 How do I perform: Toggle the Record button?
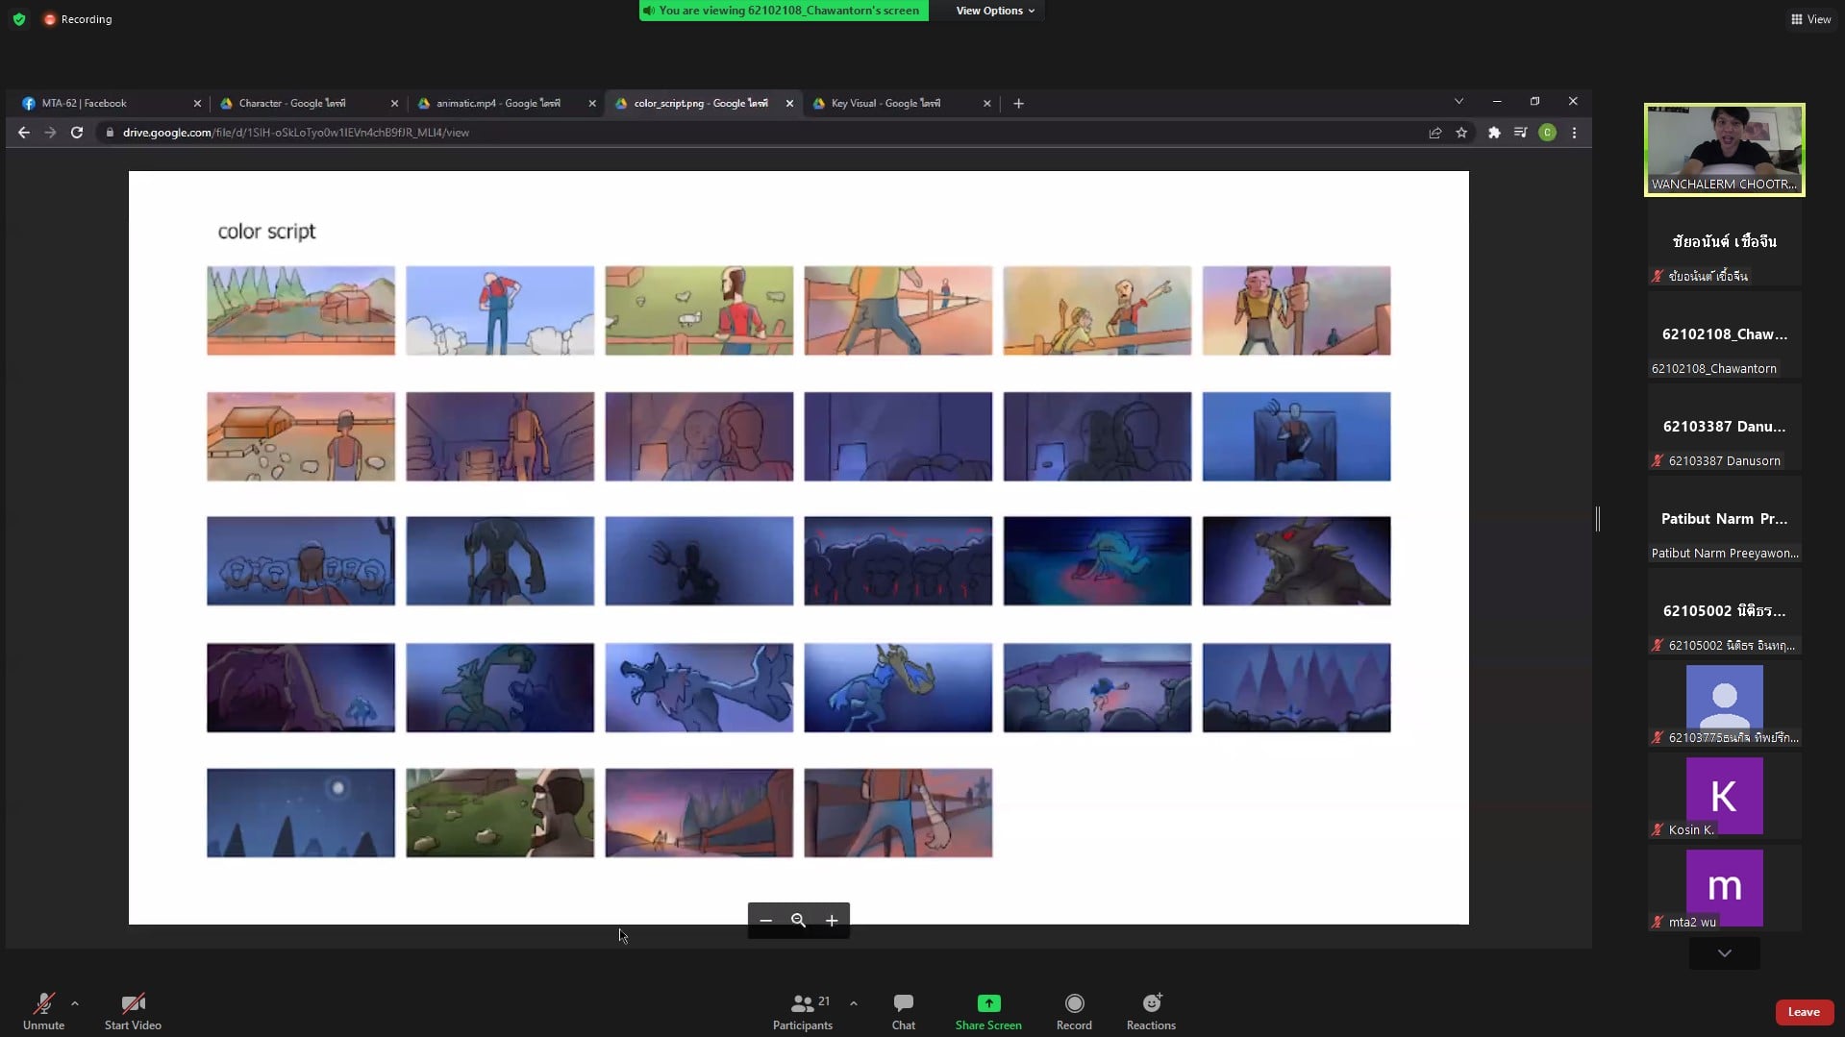pos(1074,1003)
